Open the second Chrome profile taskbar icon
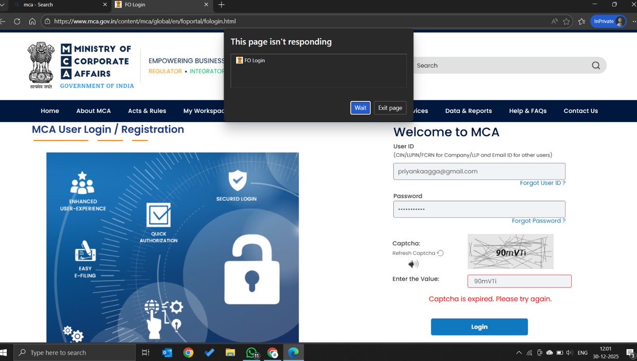This screenshot has width=637, height=361. click(x=273, y=353)
